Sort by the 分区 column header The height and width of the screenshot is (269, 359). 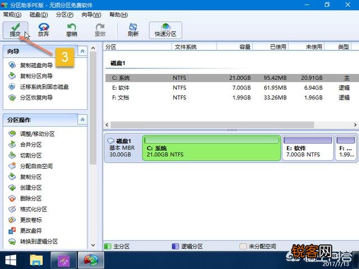(137, 47)
